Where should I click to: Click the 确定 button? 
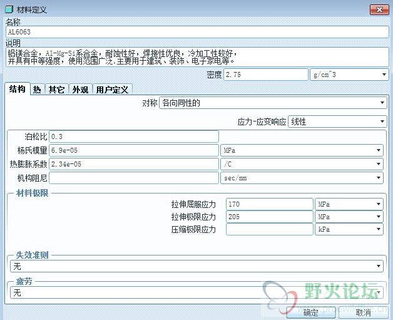point(311,312)
